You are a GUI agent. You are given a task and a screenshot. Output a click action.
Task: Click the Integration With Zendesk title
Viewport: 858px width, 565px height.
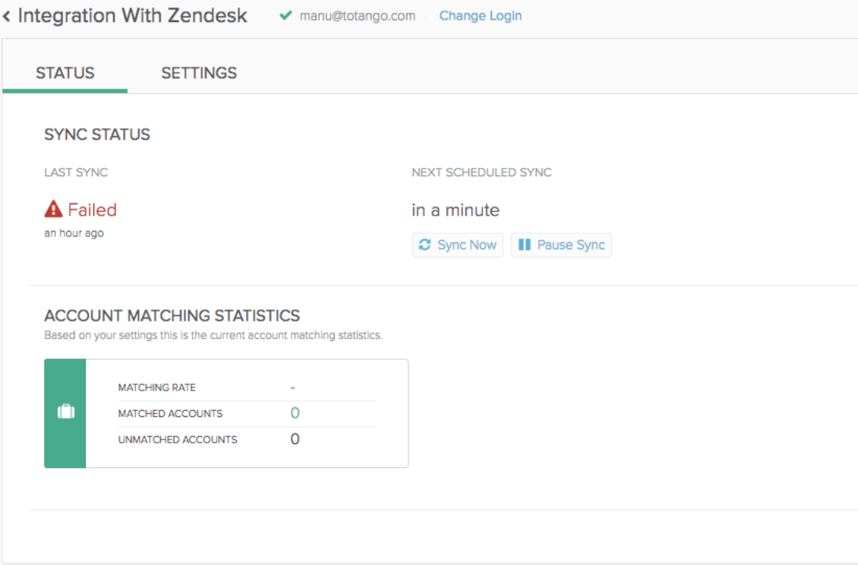tap(132, 15)
